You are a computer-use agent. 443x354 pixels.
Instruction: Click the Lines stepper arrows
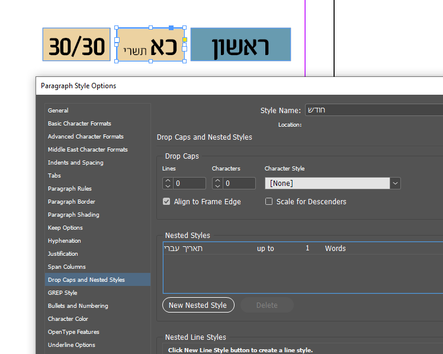(x=168, y=183)
